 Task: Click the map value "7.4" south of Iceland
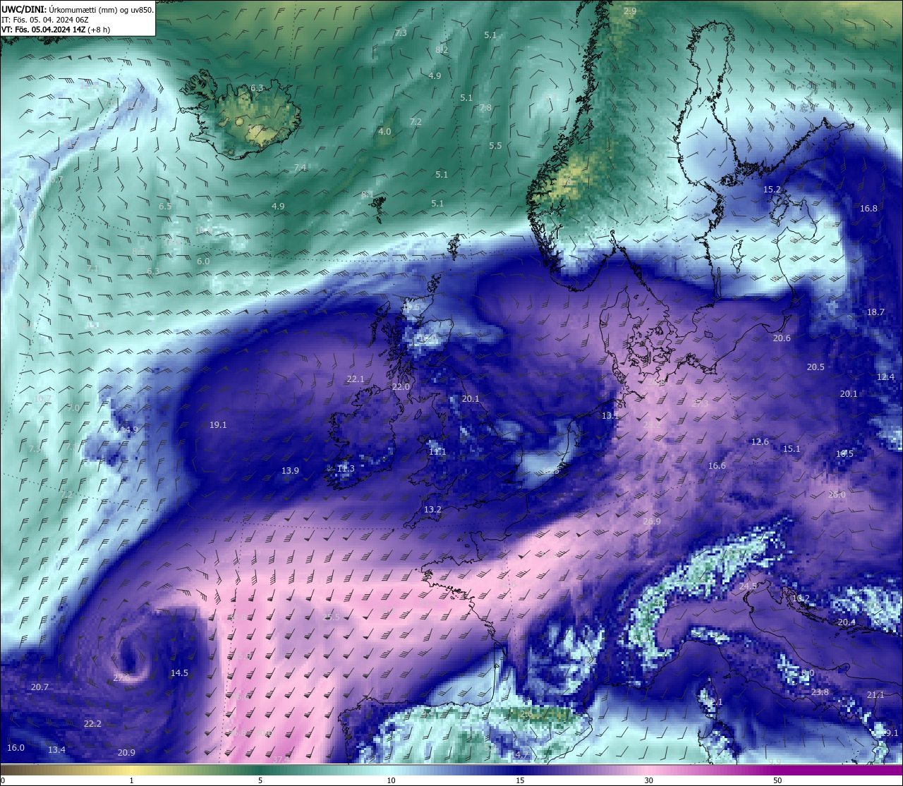click(301, 168)
